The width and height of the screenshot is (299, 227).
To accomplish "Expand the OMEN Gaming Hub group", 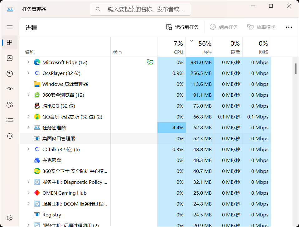I will pos(28,193).
